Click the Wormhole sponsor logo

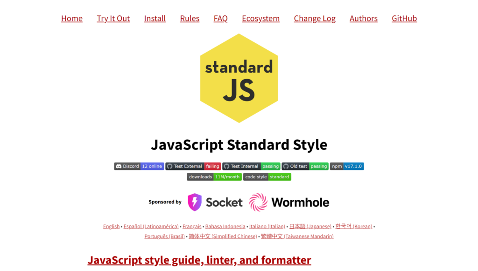[x=289, y=202]
